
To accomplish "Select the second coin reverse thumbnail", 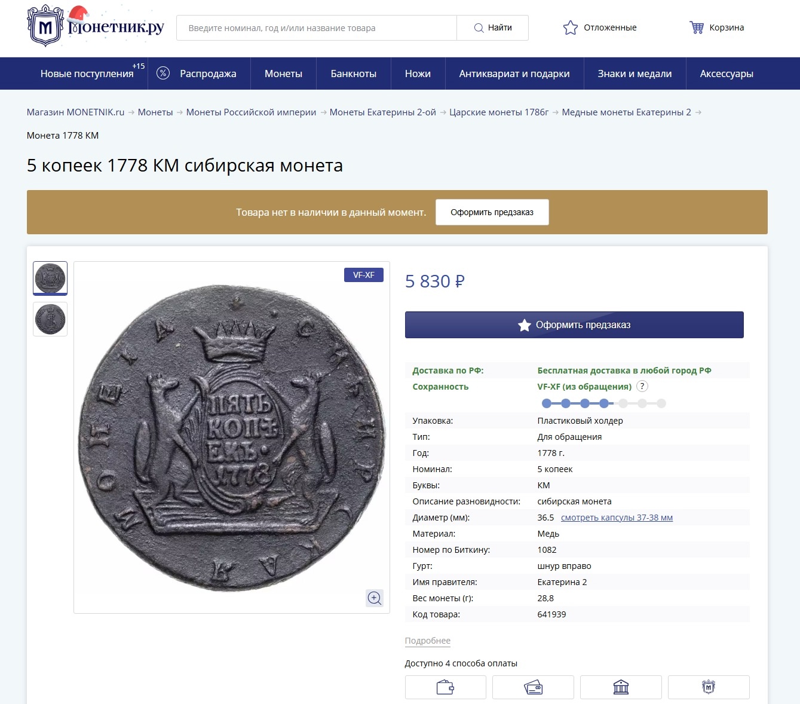I will 50,319.
